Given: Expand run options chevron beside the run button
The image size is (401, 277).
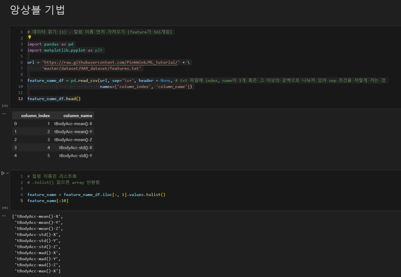Looking at the screenshot, I should tap(7, 173).
